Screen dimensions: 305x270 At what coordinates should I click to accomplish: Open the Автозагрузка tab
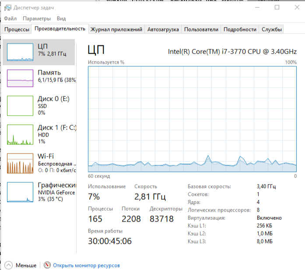click(x=163, y=29)
